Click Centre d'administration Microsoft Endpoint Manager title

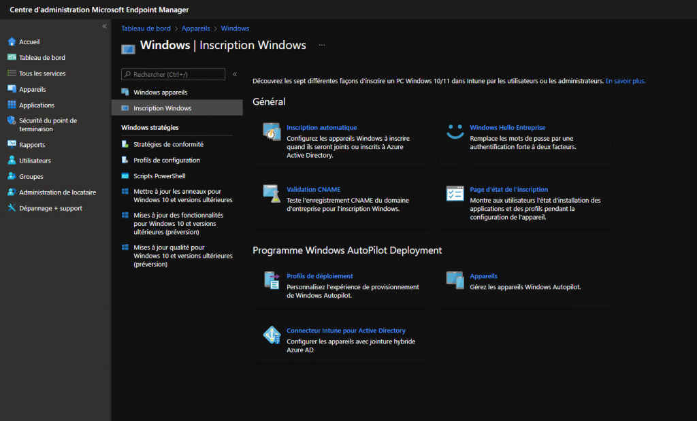(x=99, y=10)
